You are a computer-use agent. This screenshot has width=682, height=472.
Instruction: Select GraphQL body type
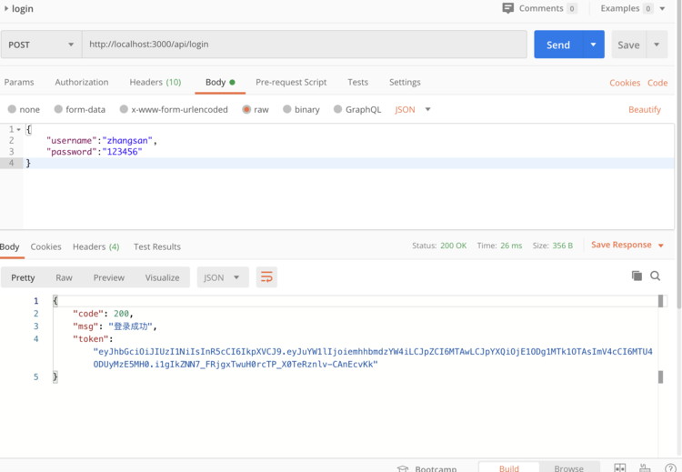point(337,109)
